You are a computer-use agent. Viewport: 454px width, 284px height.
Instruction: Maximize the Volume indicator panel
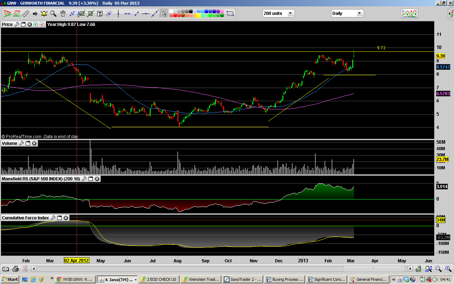[28, 143]
